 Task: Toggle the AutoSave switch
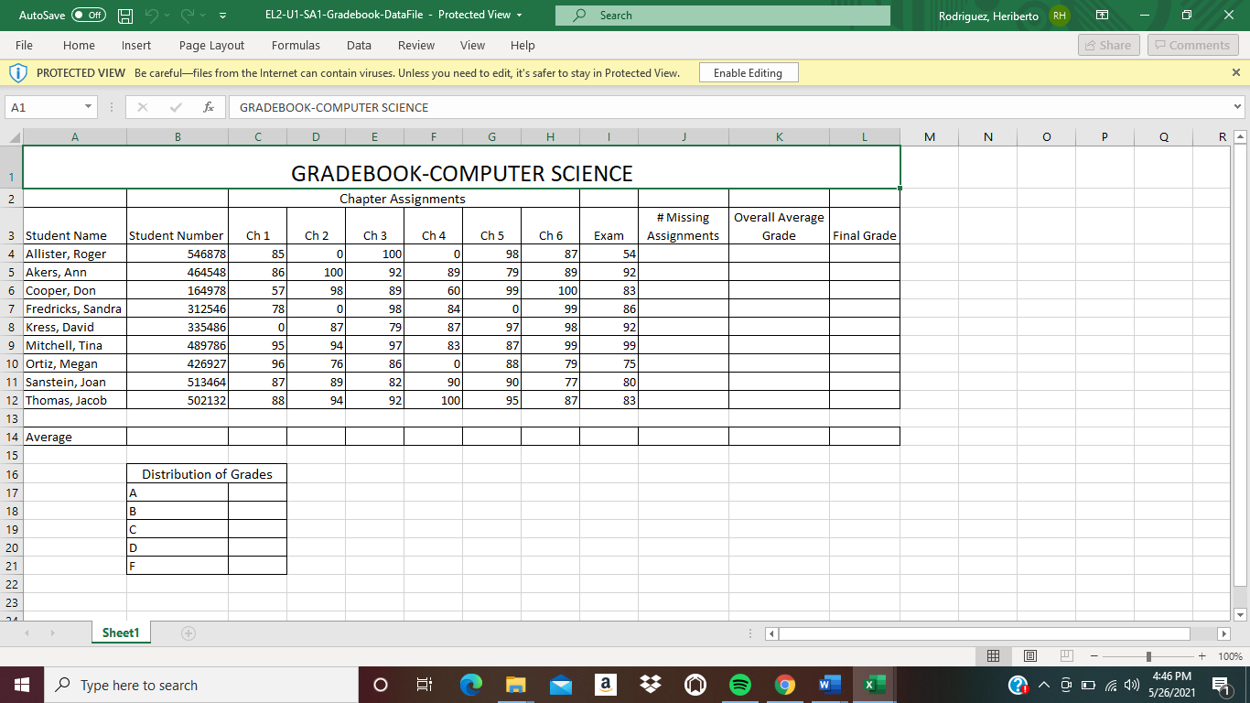click(89, 16)
